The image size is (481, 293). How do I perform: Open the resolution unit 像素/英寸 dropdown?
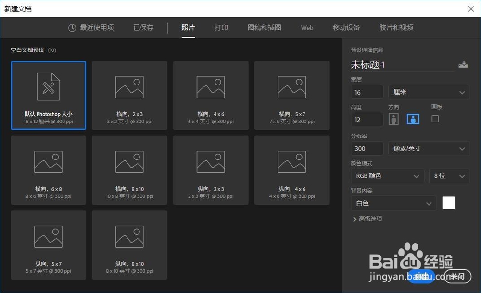(429, 148)
